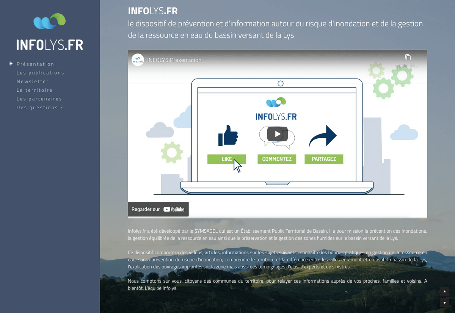The height and width of the screenshot is (313, 455).
Task: Click the scroll up arrow button
Action: (x=444, y=292)
